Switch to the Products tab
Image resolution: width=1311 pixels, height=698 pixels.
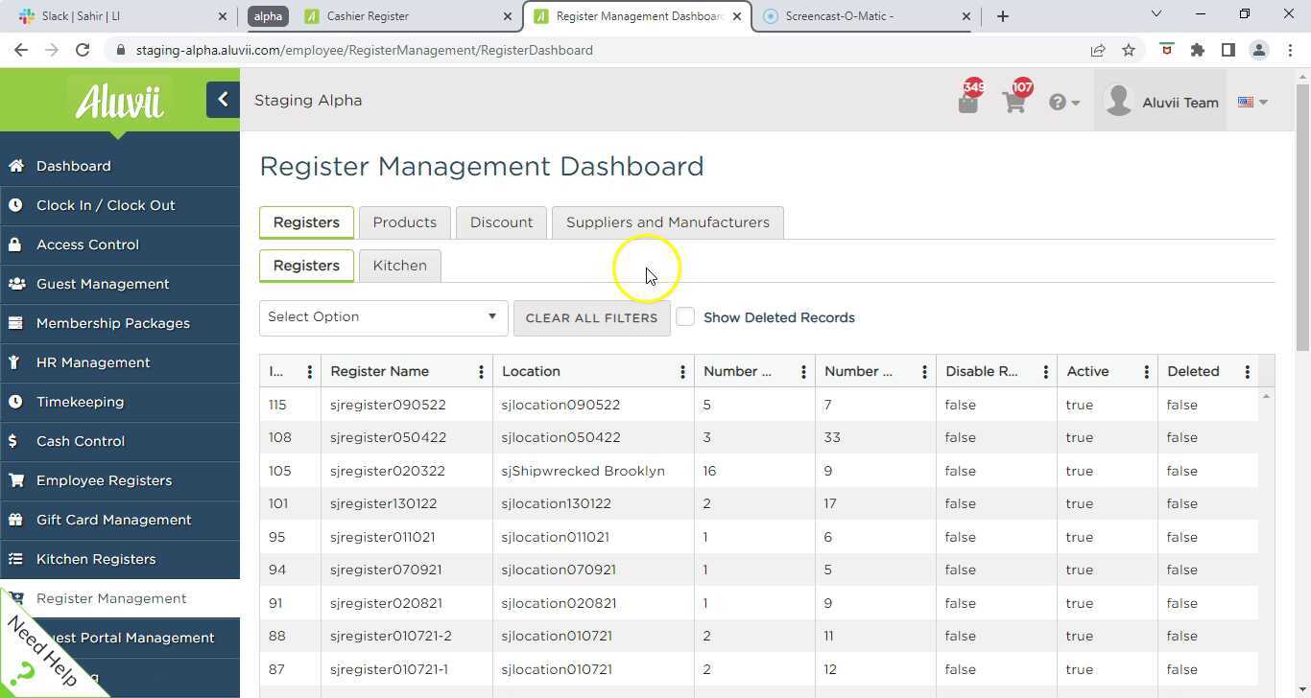[x=404, y=222]
